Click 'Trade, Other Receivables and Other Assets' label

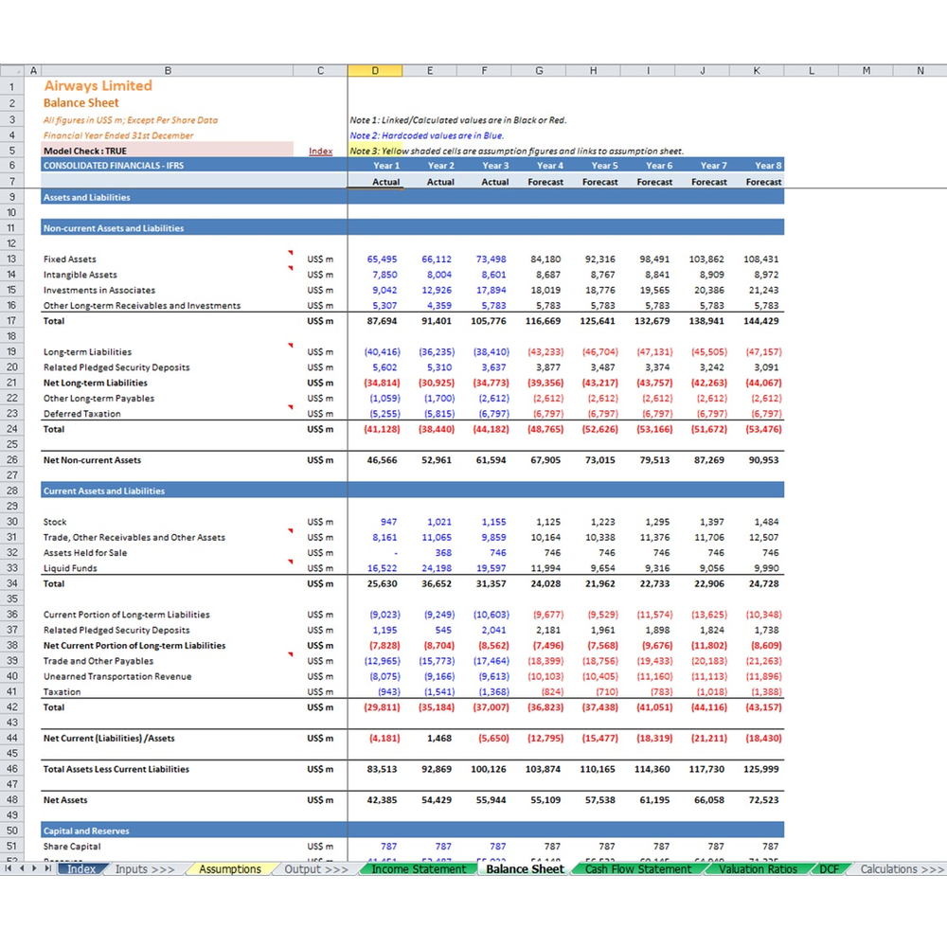(x=134, y=538)
